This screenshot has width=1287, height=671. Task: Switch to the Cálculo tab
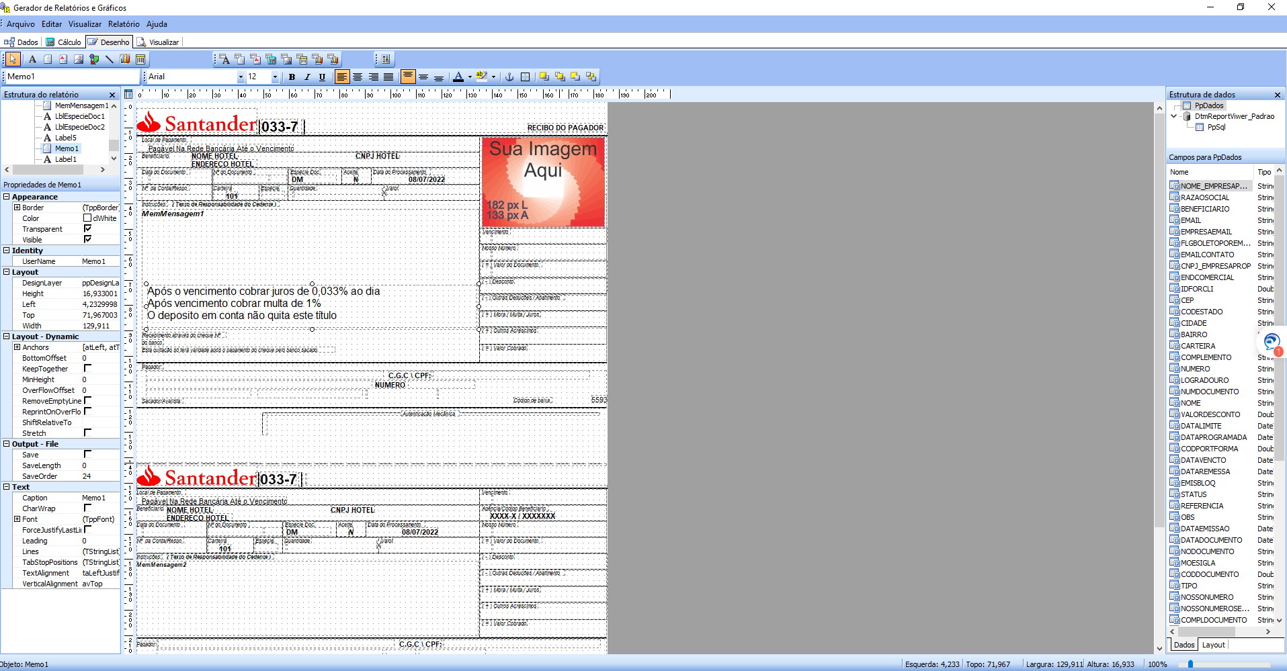[64, 42]
